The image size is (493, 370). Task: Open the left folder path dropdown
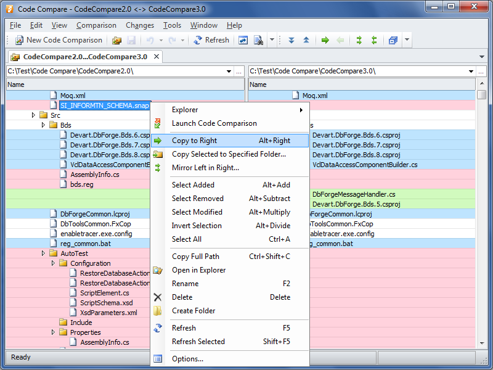pyautogui.click(x=229, y=72)
